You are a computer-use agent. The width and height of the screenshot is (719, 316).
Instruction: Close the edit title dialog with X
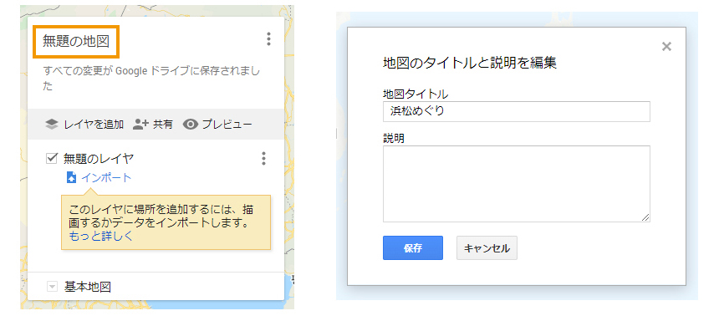point(666,46)
